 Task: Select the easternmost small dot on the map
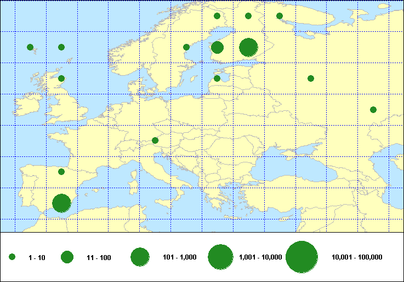(x=373, y=110)
